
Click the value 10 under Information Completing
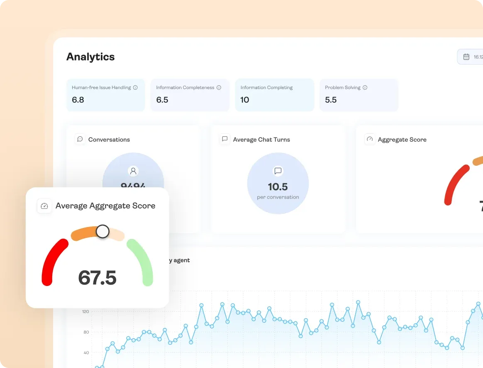coord(244,100)
